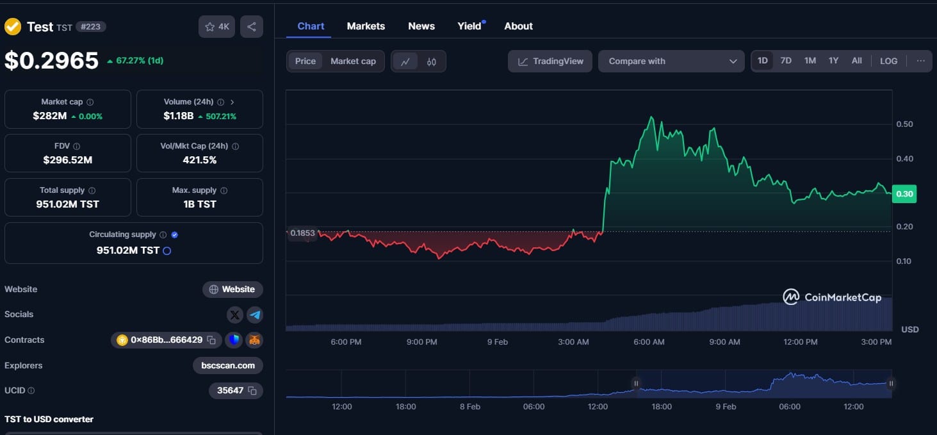
Task: Click the 1B TST max supply value
Action: pyautogui.click(x=200, y=204)
